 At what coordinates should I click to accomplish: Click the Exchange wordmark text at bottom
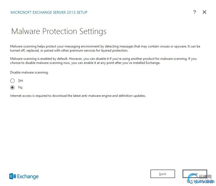(28, 176)
